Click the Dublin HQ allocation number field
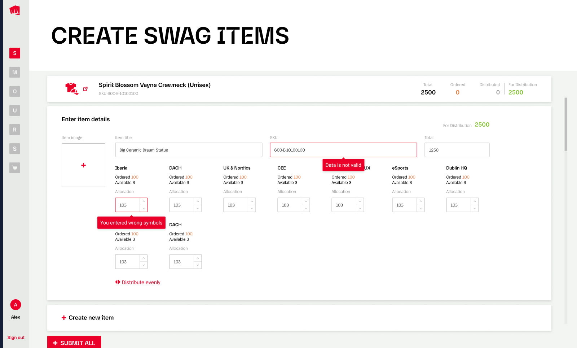577x348 pixels. pyautogui.click(x=459, y=205)
